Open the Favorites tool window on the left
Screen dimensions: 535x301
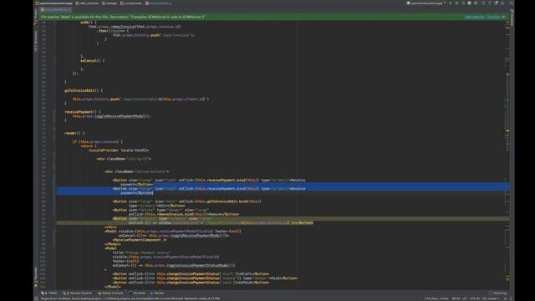coord(36,277)
